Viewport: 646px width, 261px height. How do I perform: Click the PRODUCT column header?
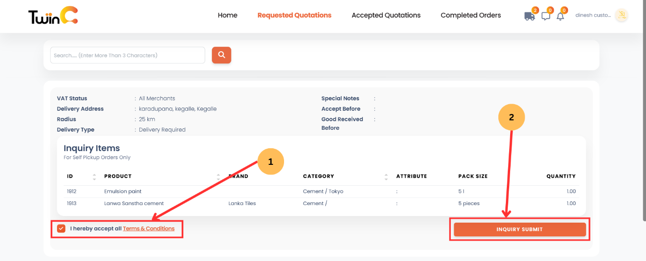118,176
